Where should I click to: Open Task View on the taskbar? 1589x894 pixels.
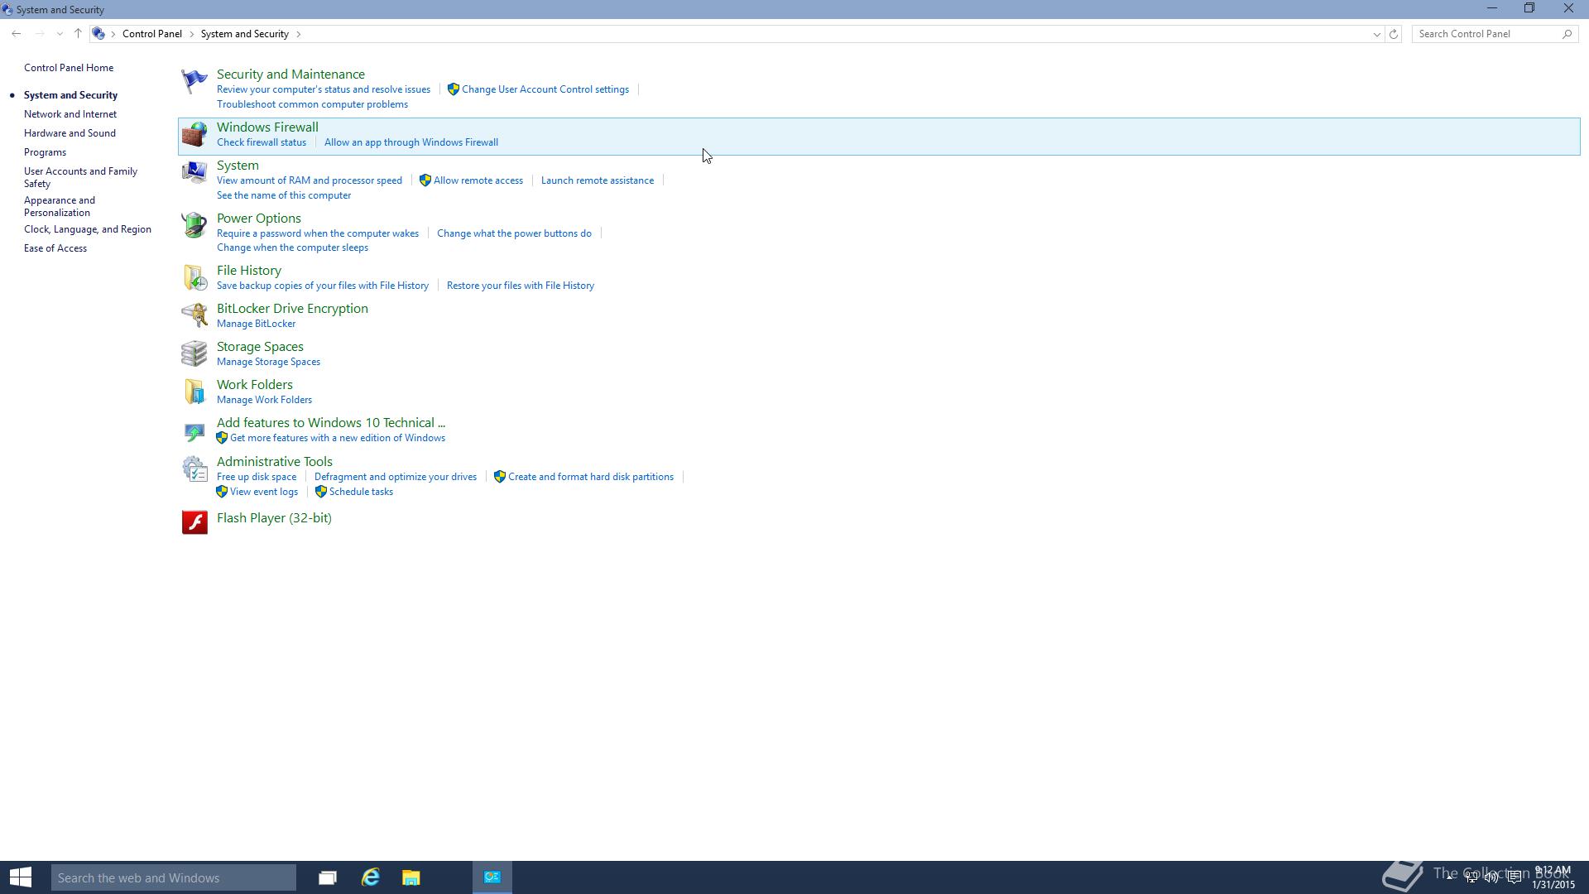[328, 877]
